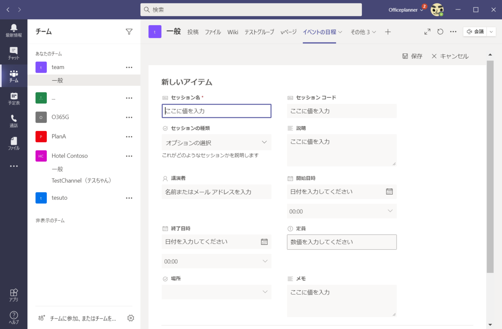Viewport: 502px width, 329px height.
Task: Click the filter funnel icon
Action: (129, 32)
